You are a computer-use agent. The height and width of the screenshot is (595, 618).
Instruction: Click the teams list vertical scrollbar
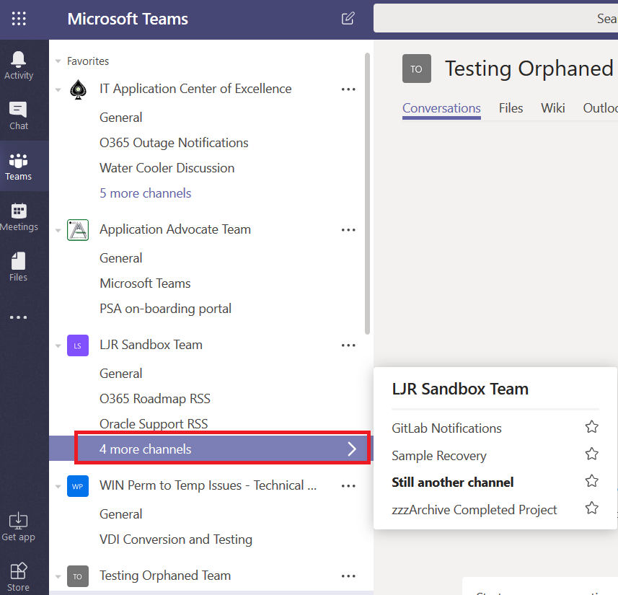point(368,195)
